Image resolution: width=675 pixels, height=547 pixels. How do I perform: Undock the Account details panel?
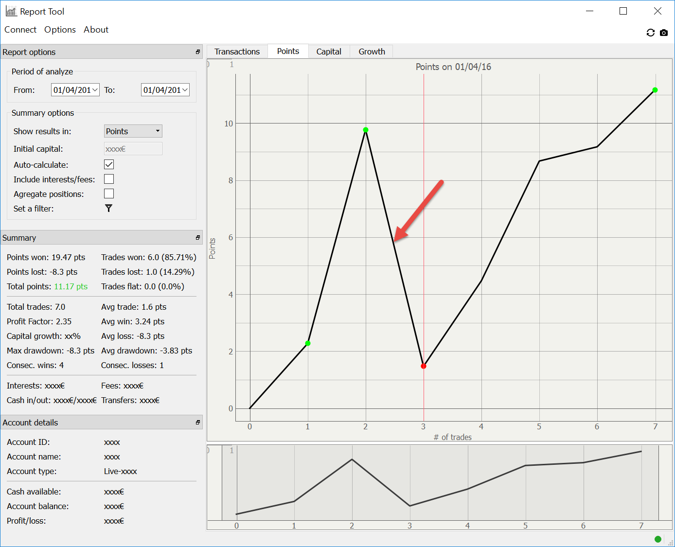[x=198, y=423]
